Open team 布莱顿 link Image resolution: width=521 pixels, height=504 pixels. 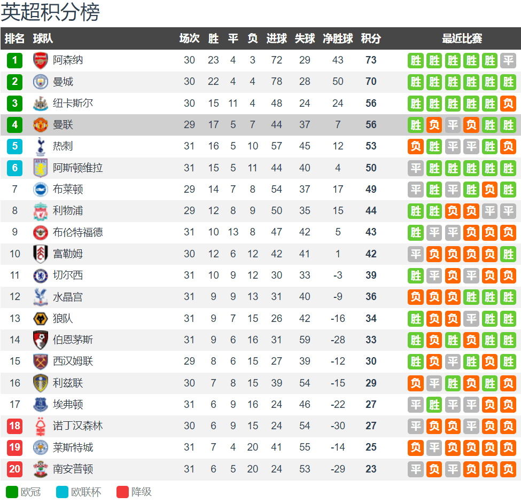coord(68,189)
